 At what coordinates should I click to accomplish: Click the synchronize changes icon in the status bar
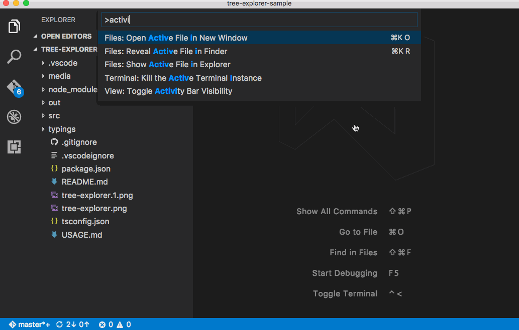(x=59, y=324)
